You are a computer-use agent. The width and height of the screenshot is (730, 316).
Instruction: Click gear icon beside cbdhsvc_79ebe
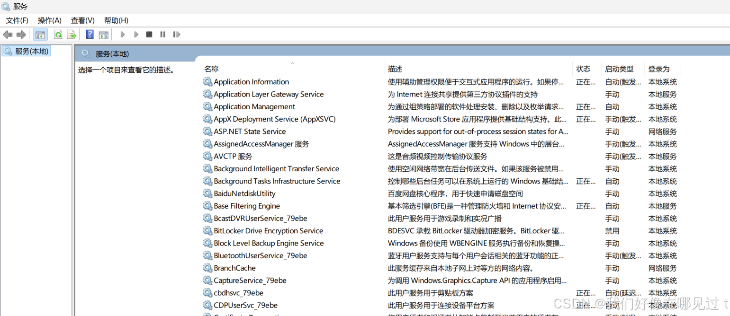click(207, 293)
